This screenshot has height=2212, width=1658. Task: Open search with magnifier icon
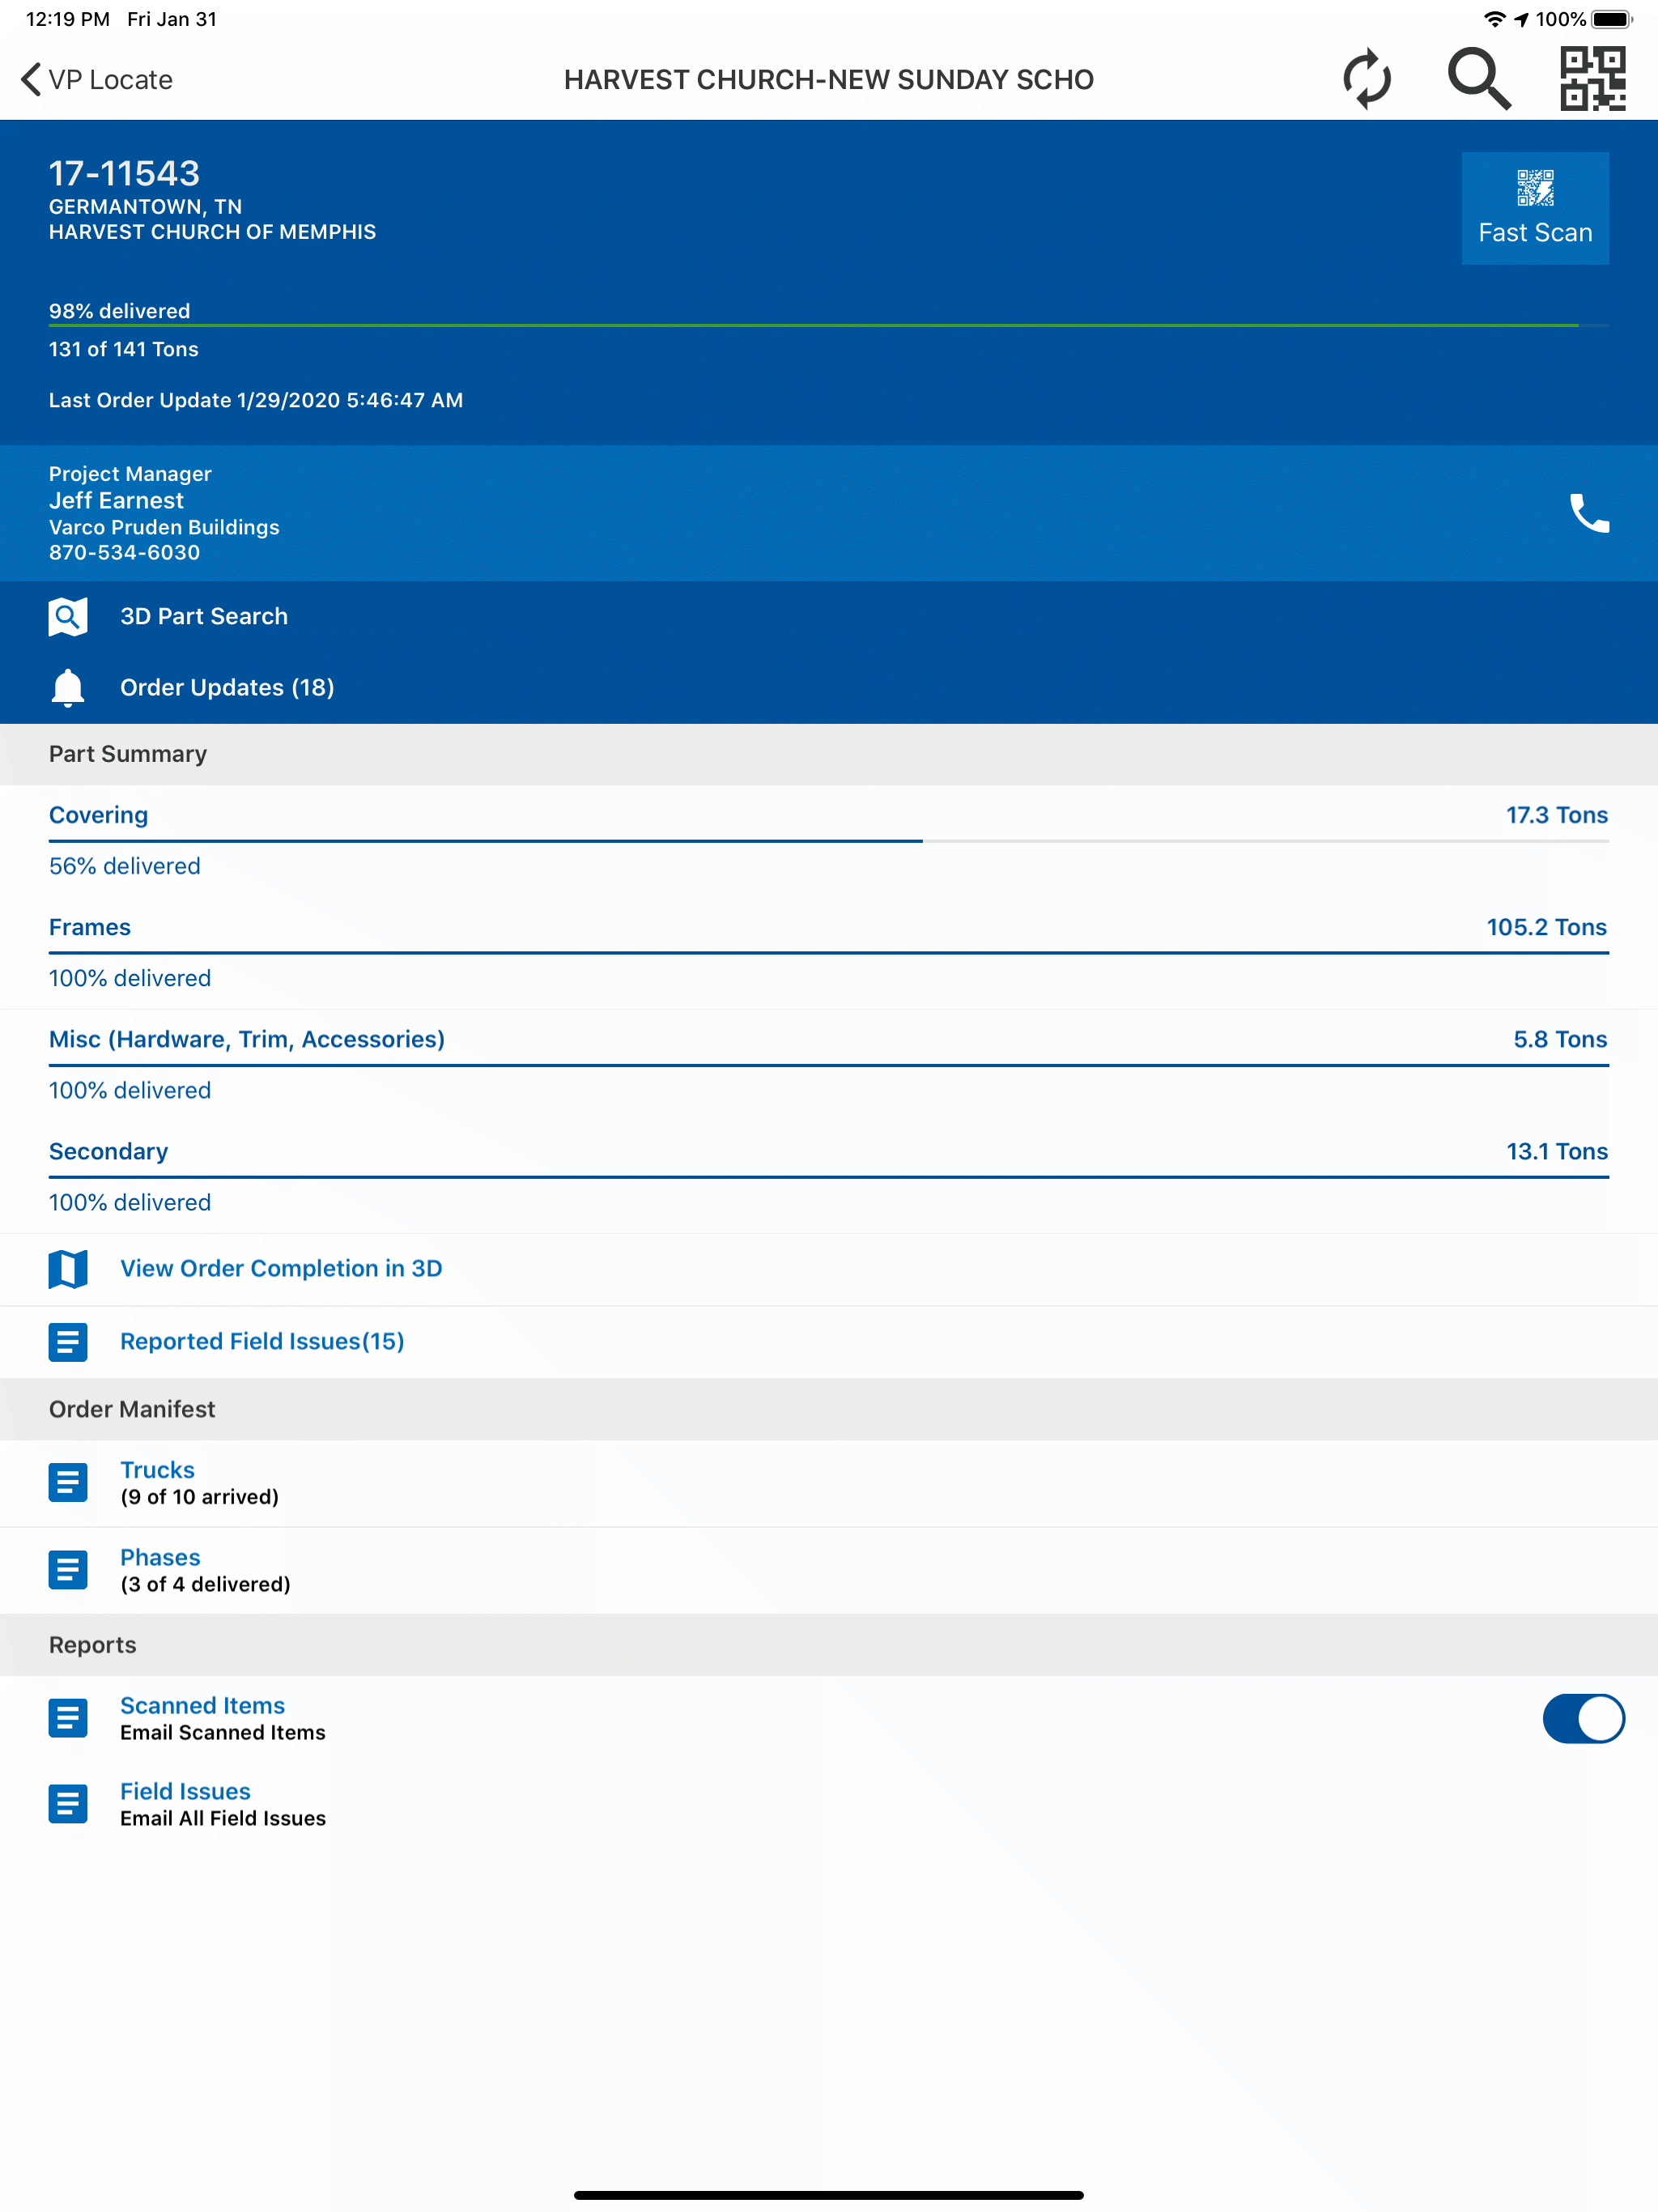click(x=1479, y=79)
